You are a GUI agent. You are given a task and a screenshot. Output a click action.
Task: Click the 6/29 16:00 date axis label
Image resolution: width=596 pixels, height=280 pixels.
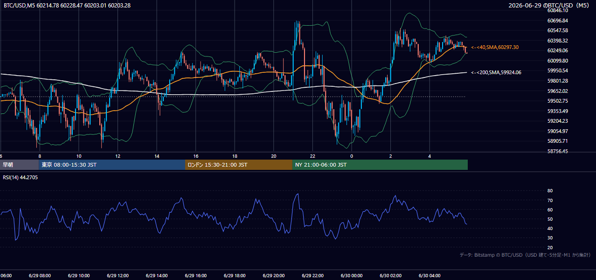point(196,275)
